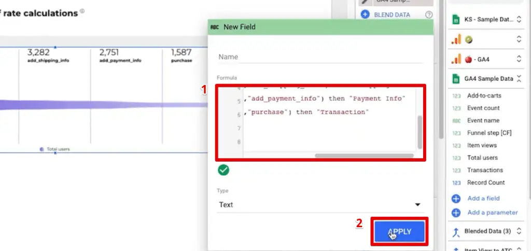Click the Analytics icon beside apple GA4
Image resolution: width=531 pixels, height=251 pixels.
(x=456, y=59)
